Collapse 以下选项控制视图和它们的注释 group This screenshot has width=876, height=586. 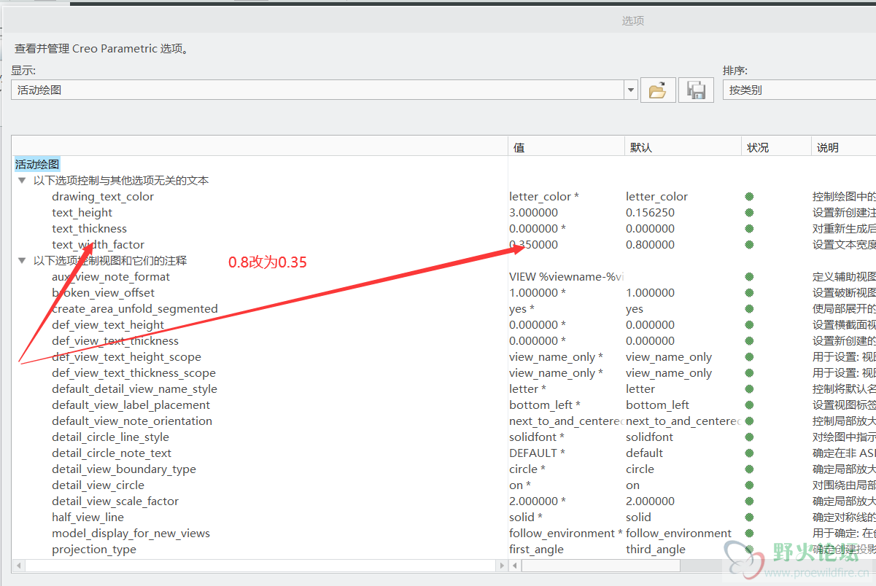[x=23, y=260]
